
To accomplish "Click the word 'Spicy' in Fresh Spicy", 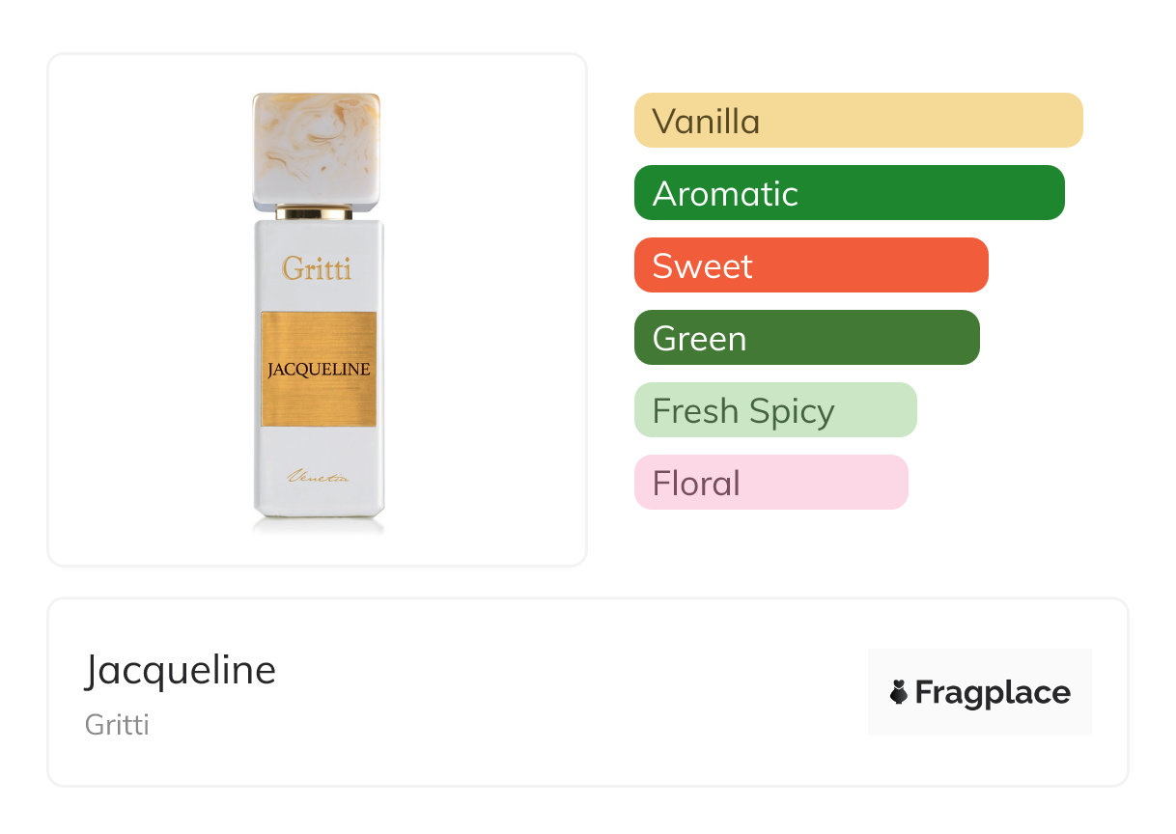I will (791, 411).
